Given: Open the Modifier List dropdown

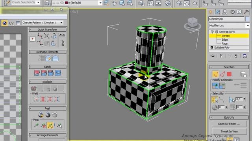Looking at the screenshot, I should tap(248, 25).
